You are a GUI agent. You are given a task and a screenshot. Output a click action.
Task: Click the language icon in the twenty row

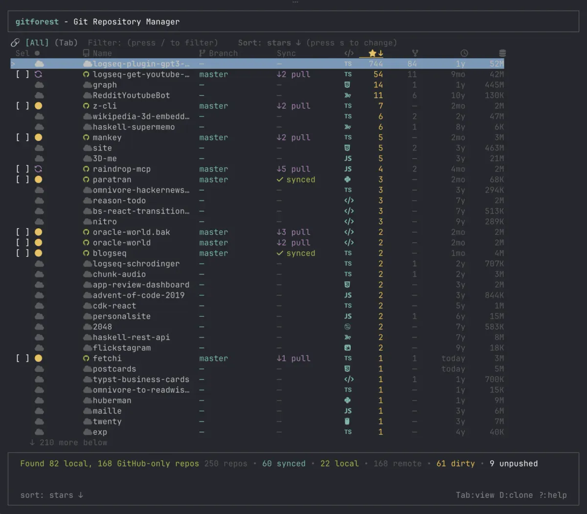click(347, 421)
